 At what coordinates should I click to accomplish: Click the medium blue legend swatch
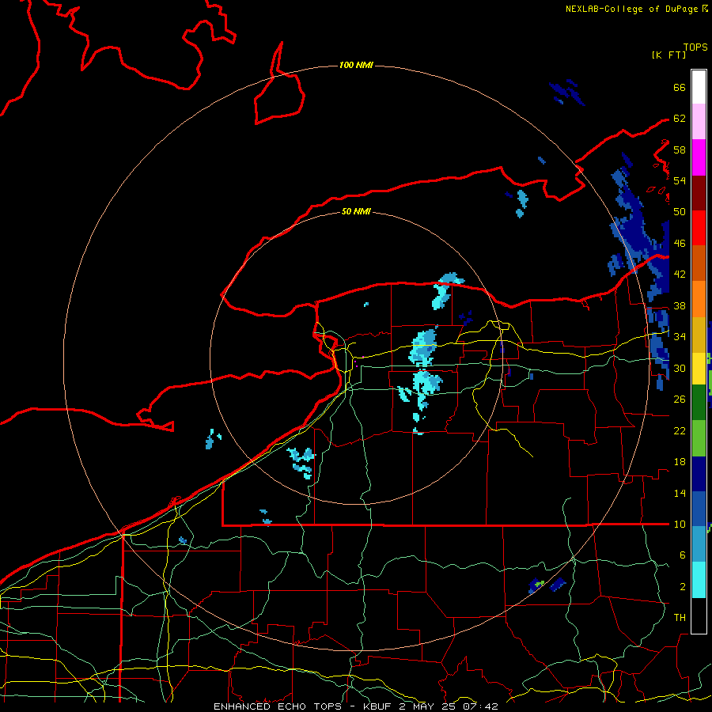click(x=699, y=509)
